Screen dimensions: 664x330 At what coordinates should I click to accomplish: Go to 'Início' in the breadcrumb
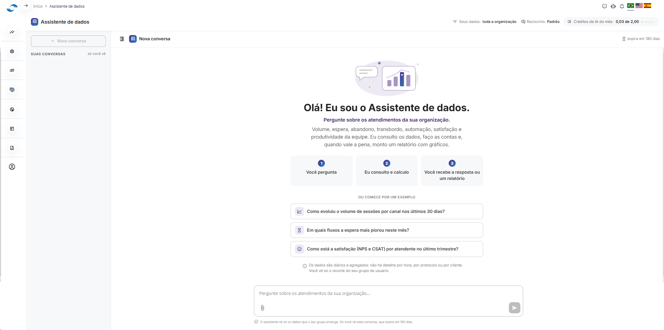(x=38, y=6)
